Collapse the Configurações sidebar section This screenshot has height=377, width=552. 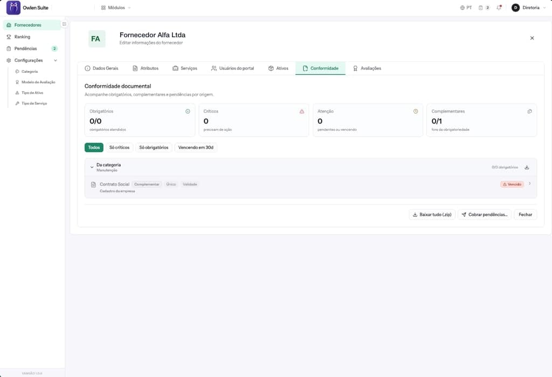pyautogui.click(x=32, y=60)
